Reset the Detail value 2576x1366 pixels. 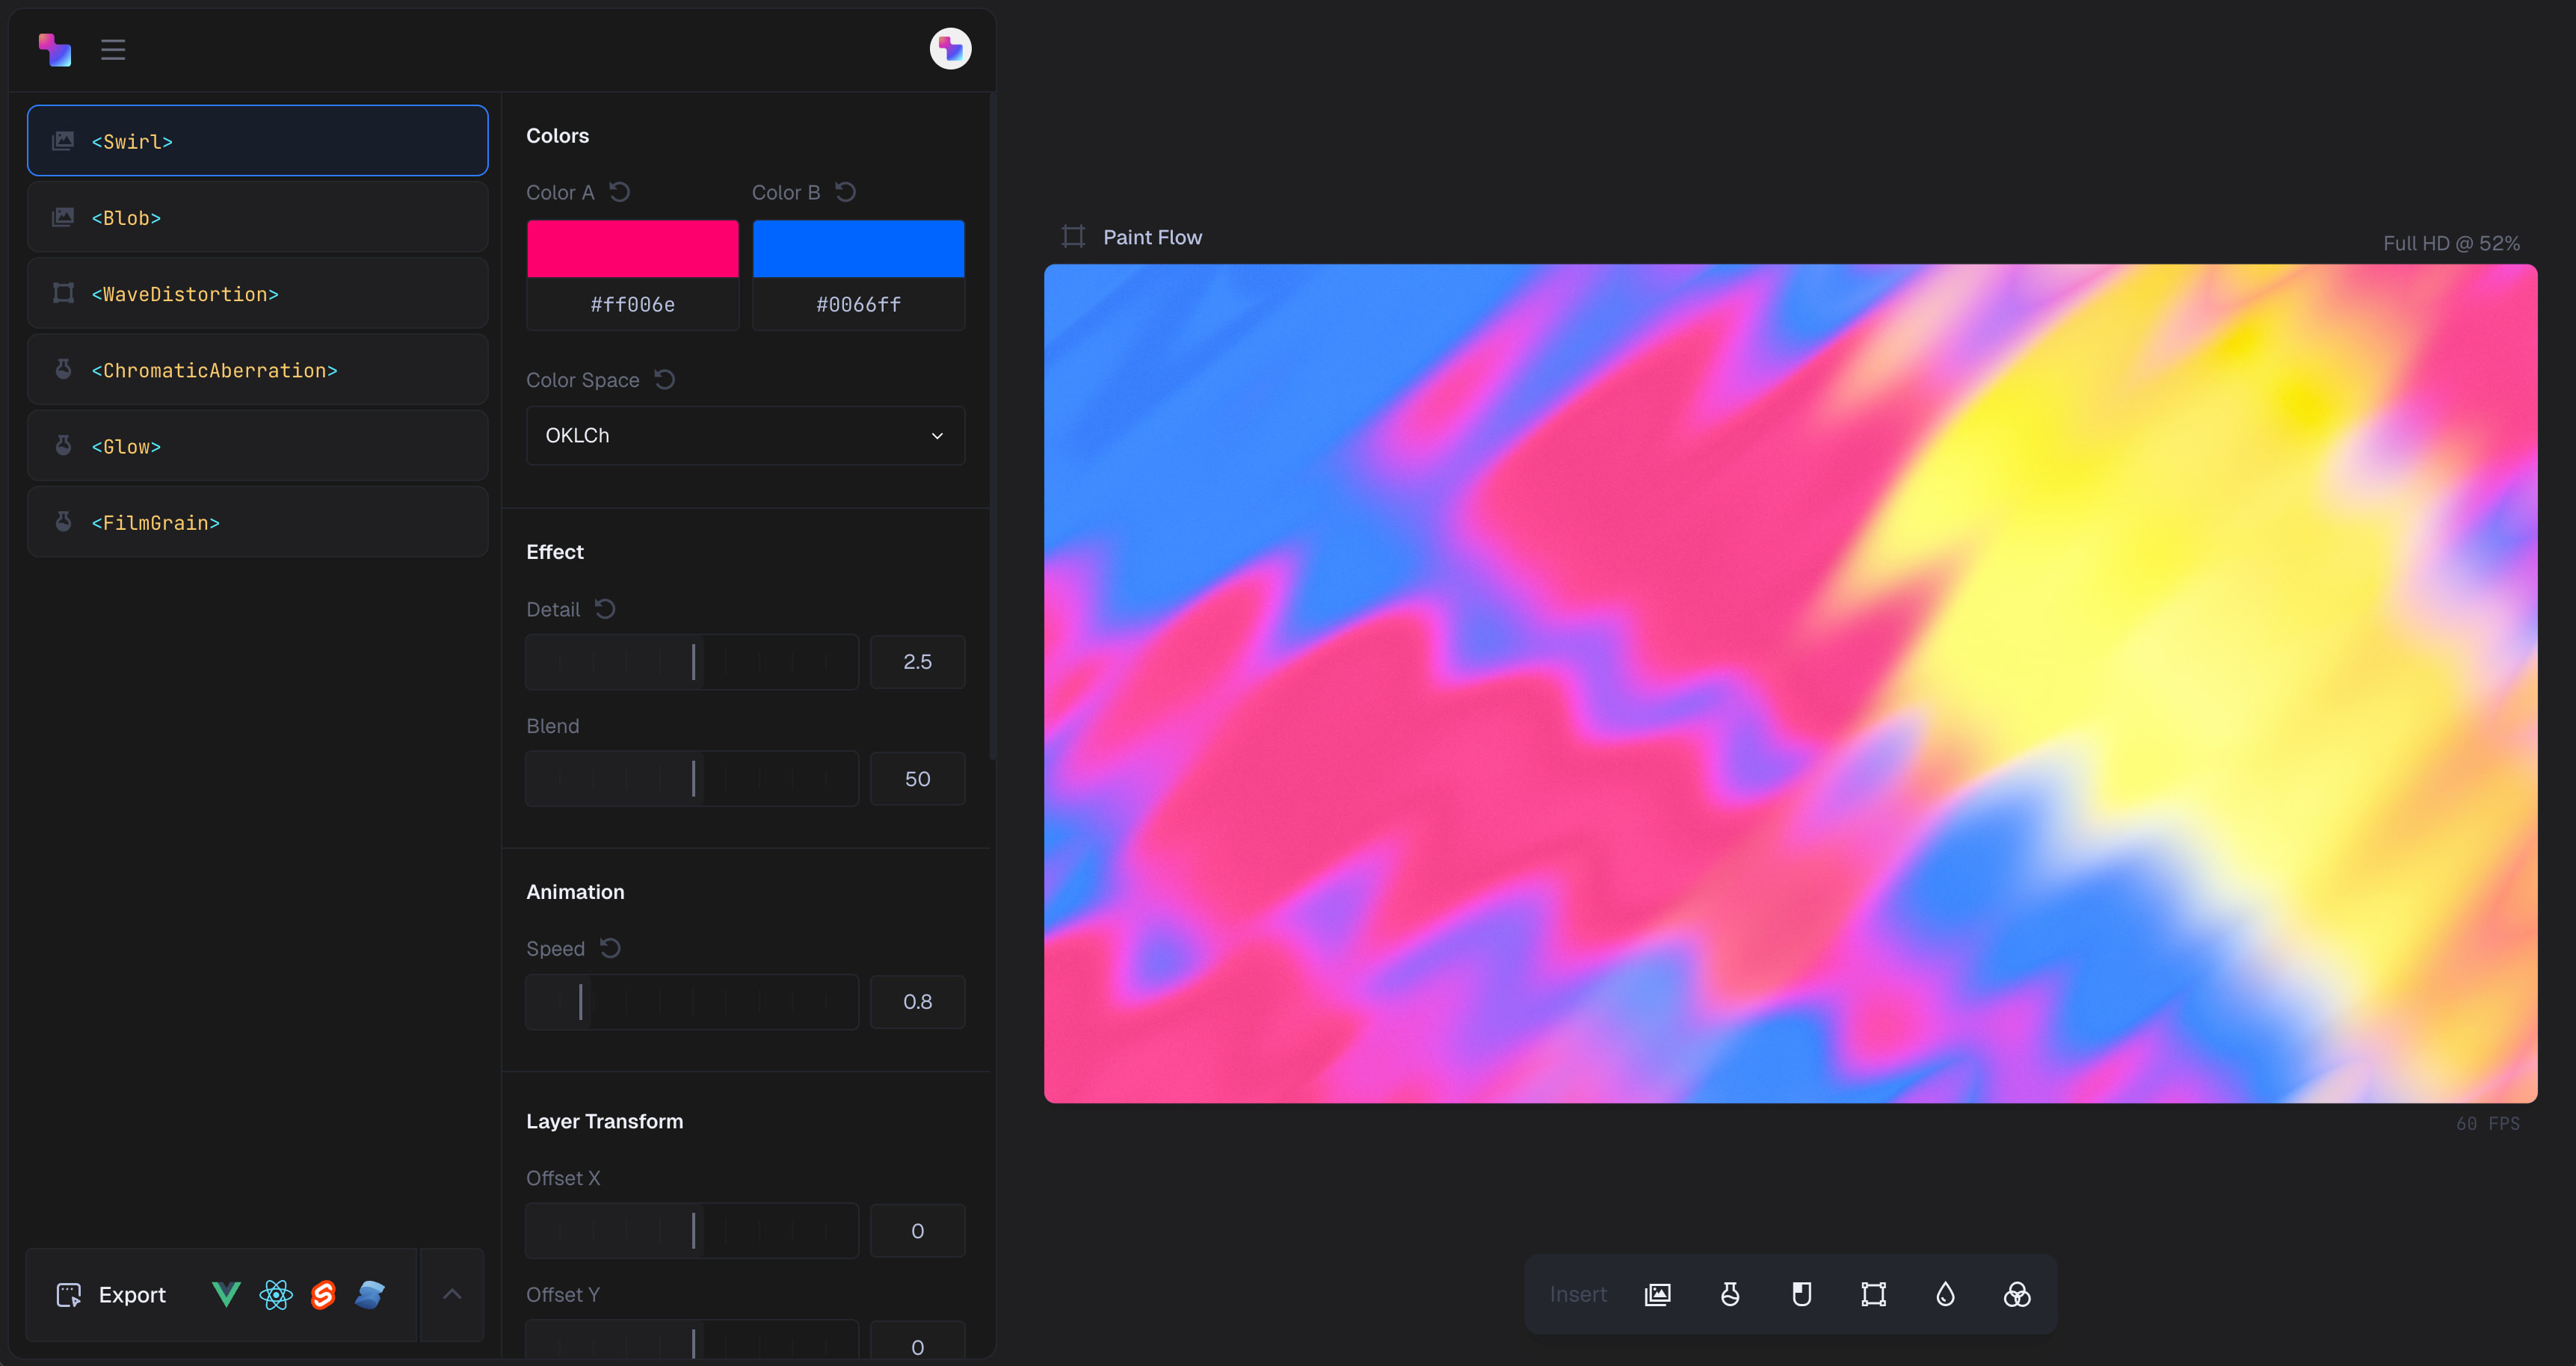pos(604,608)
